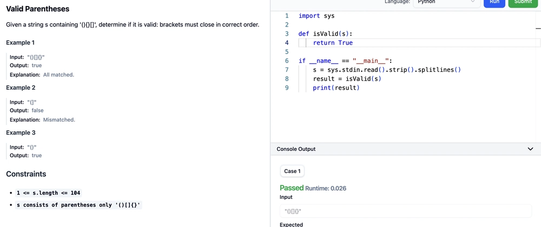Screen dimensions: 541x227
Task: Click the "Mismatched." explanation text
Action: point(59,119)
